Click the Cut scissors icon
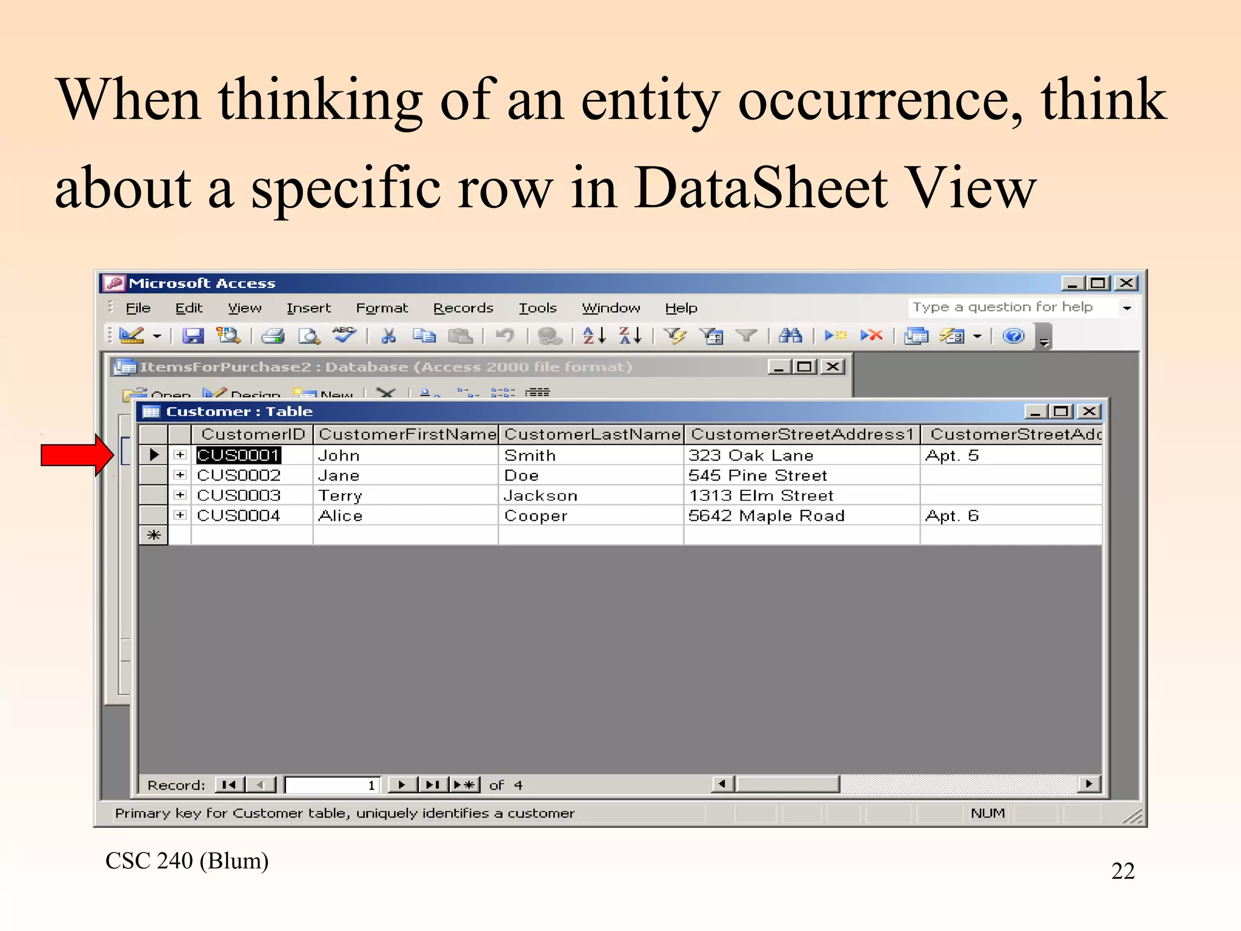The height and width of the screenshot is (931, 1241). click(x=388, y=335)
